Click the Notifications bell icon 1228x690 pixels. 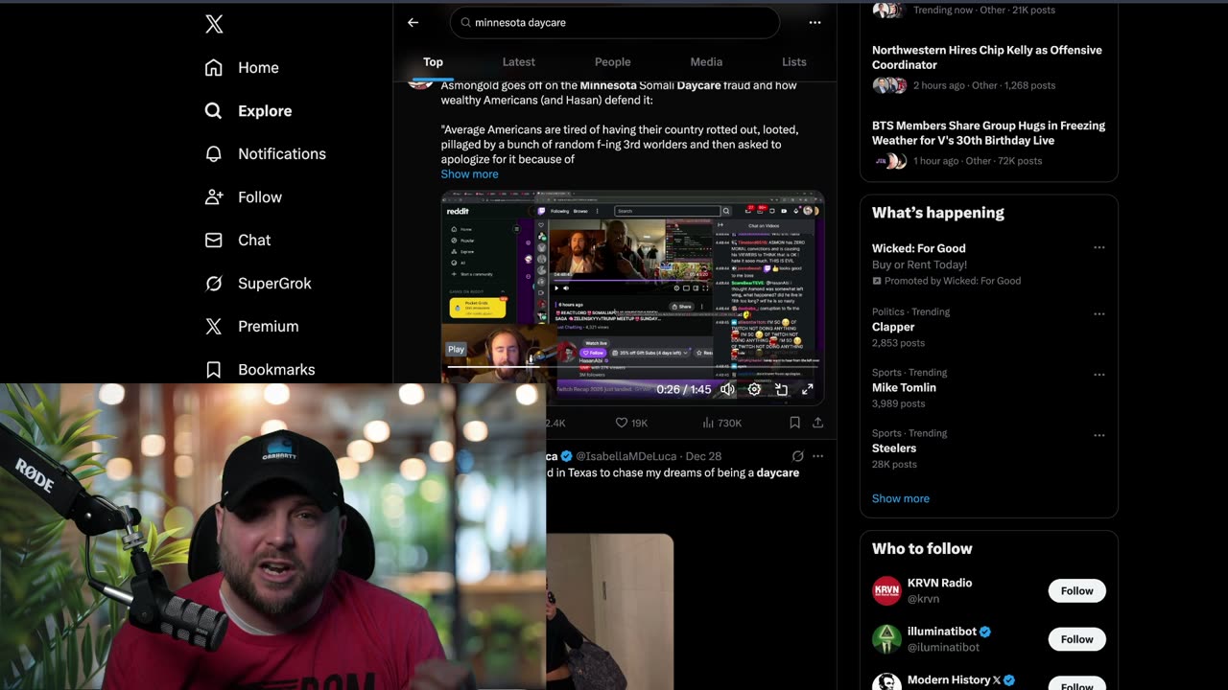(214, 153)
